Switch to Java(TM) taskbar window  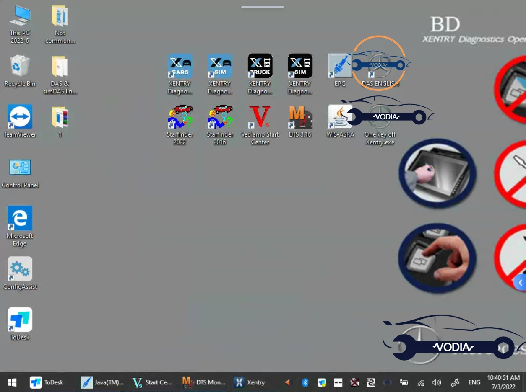(x=102, y=382)
